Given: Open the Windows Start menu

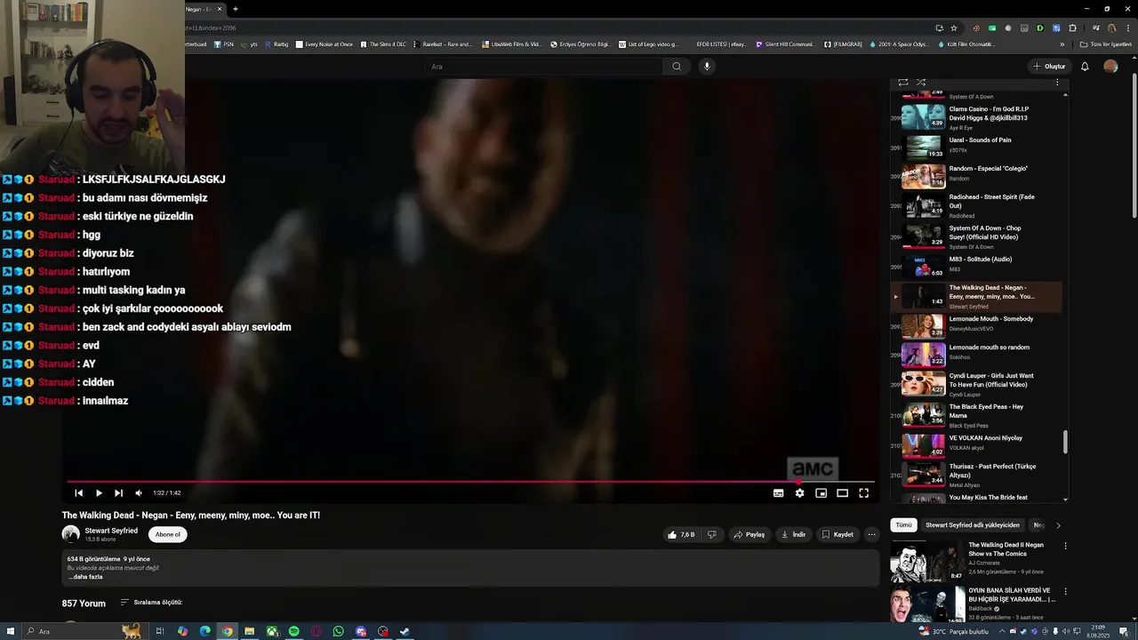Looking at the screenshot, I should 9,631.
